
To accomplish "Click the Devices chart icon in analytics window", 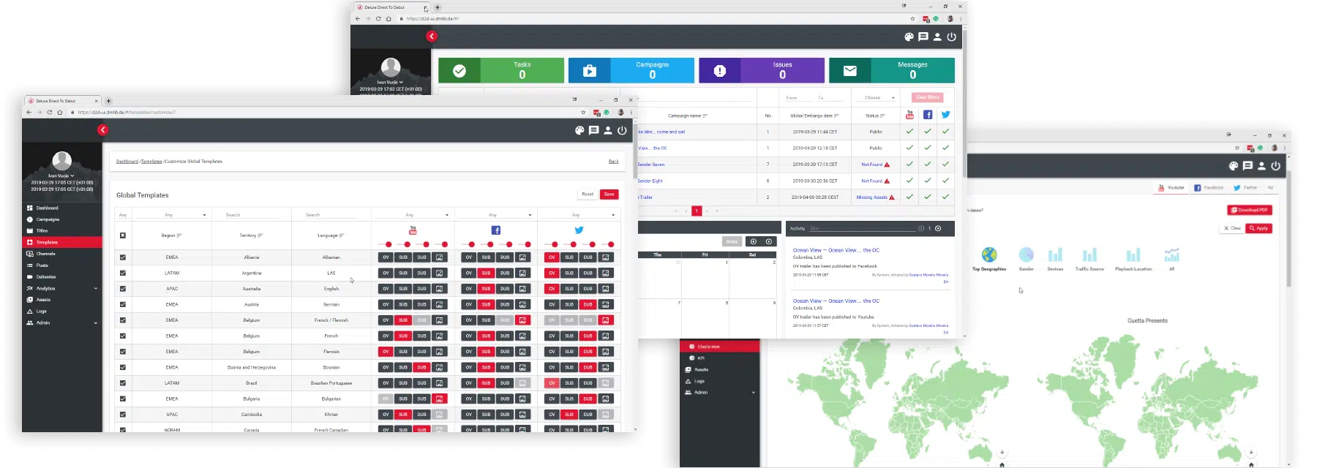I will [1055, 254].
